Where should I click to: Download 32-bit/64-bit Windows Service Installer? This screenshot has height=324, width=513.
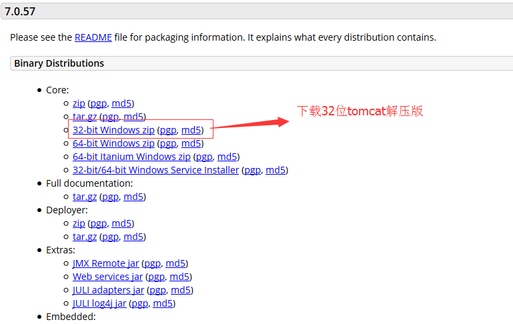(x=155, y=171)
